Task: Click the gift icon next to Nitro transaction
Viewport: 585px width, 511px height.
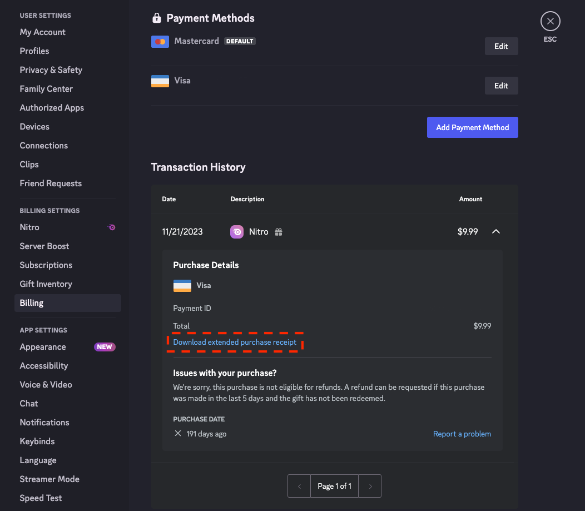Action: 279,232
